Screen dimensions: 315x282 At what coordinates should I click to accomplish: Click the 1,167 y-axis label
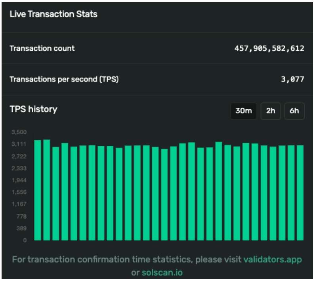coord(19,204)
